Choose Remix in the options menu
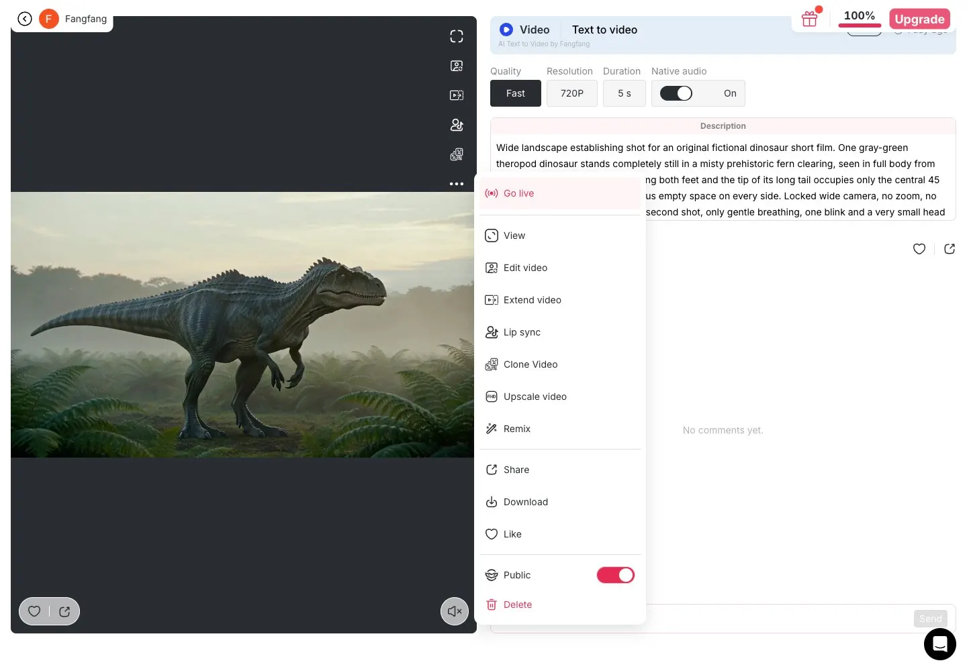The height and width of the screenshot is (671, 967). pyautogui.click(x=561, y=429)
